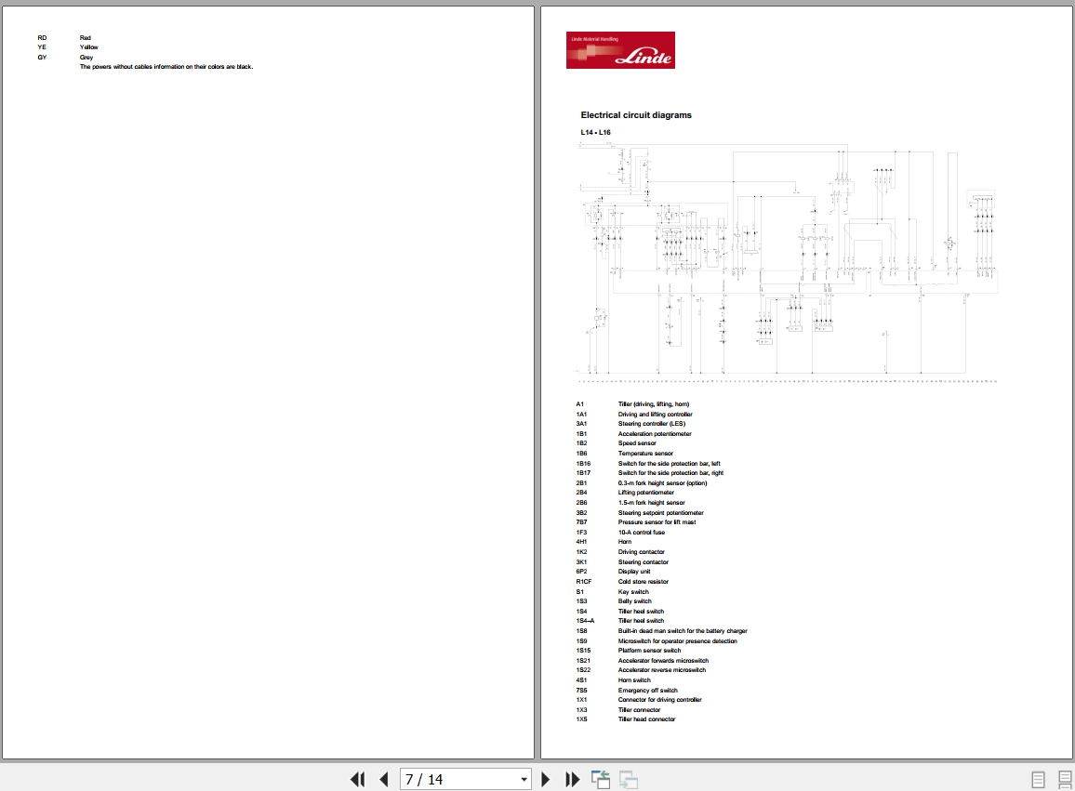Jump to the last page
1075x791 pixels.
(x=573, y=779)
